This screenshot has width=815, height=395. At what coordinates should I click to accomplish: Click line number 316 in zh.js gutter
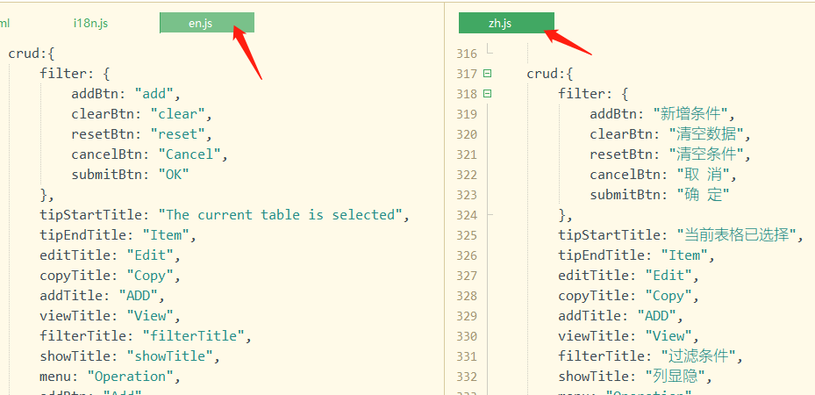[467, 54]
